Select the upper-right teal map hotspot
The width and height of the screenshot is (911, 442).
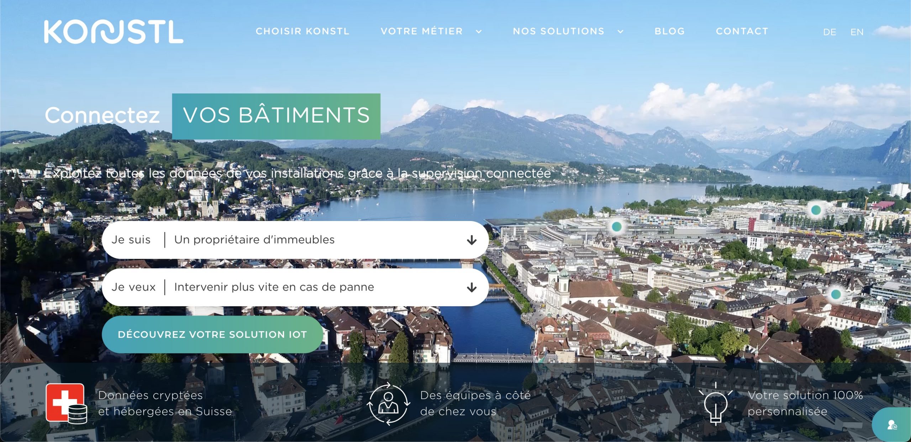click(x=816, y=210)
